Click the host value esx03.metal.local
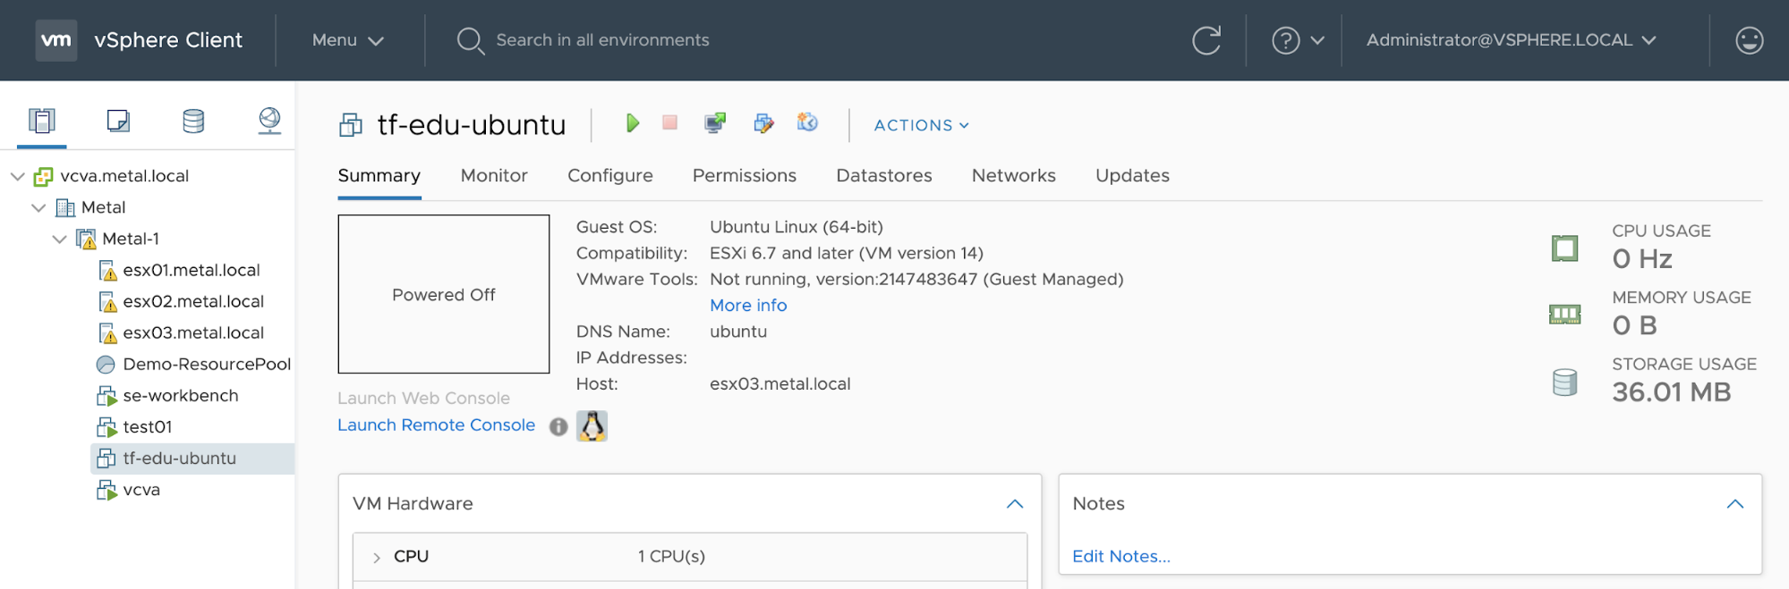Image resolution: width=1789 pixels, height=589 pixels. [780, 384]
